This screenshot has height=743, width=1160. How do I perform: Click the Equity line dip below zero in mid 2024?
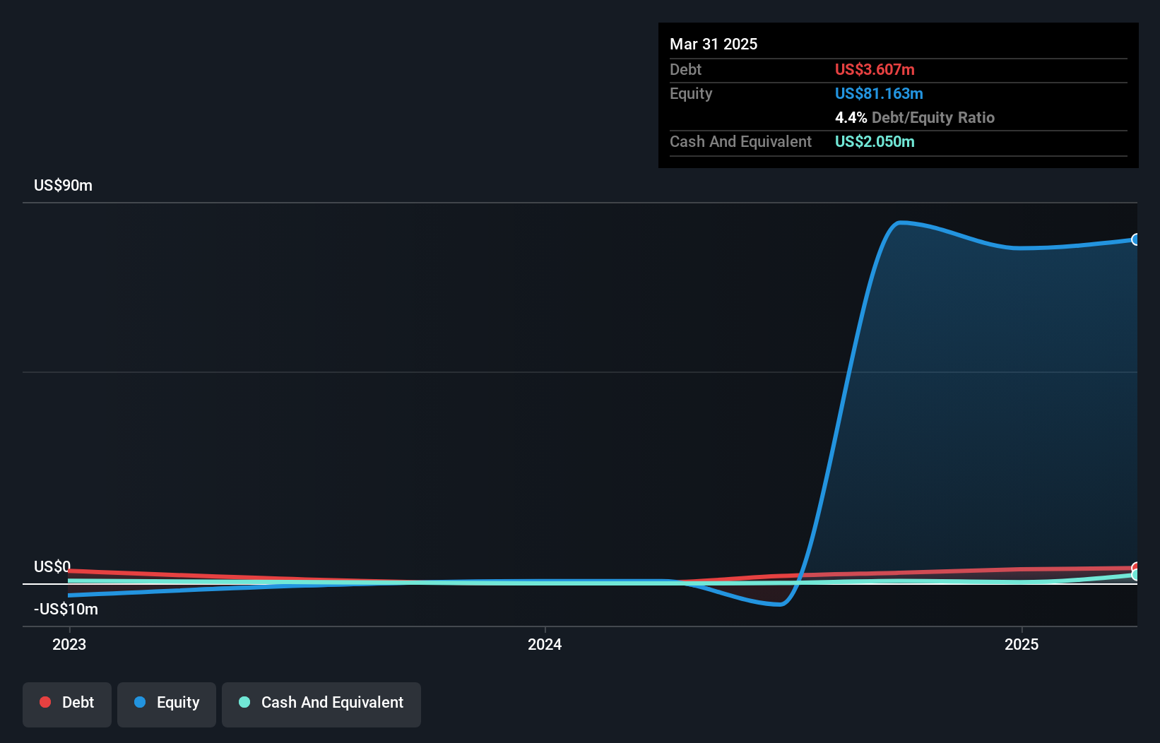[779, 604]
